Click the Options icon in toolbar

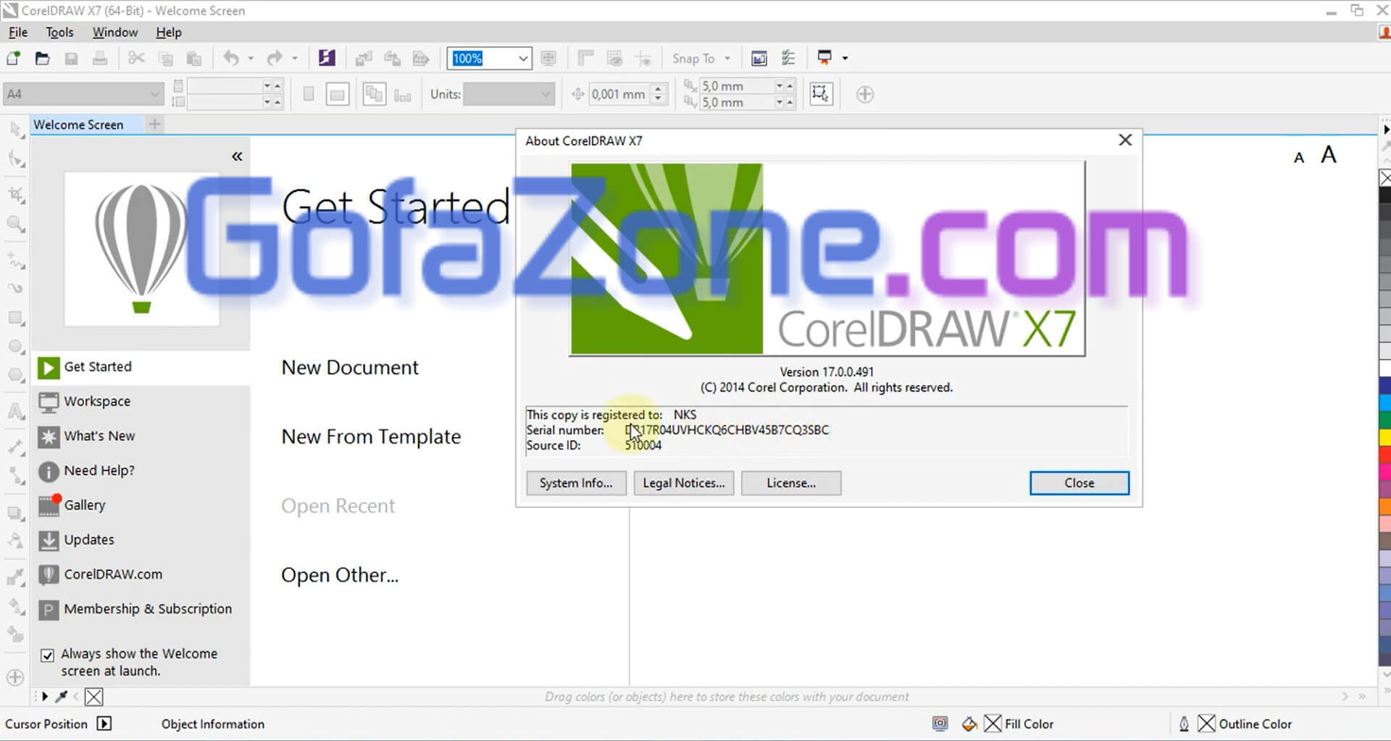[x=788, y=59]
